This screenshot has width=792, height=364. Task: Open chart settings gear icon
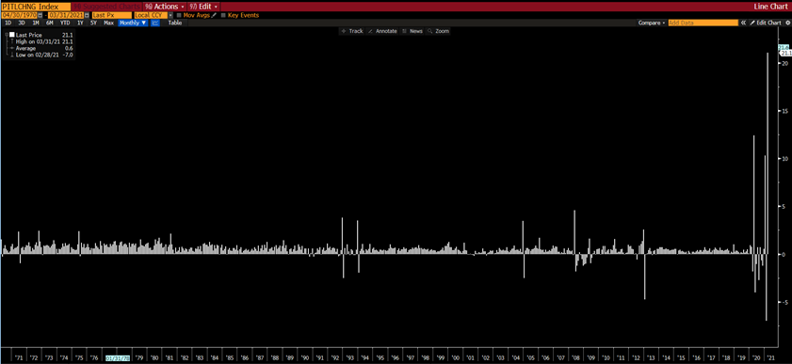(x=787, y=23)
